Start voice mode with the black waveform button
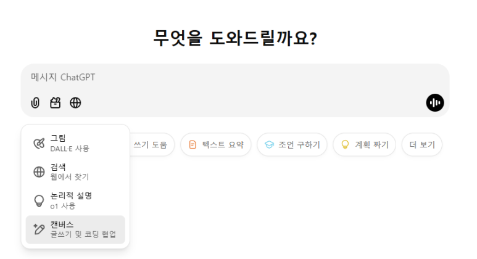 click(434, 103)
